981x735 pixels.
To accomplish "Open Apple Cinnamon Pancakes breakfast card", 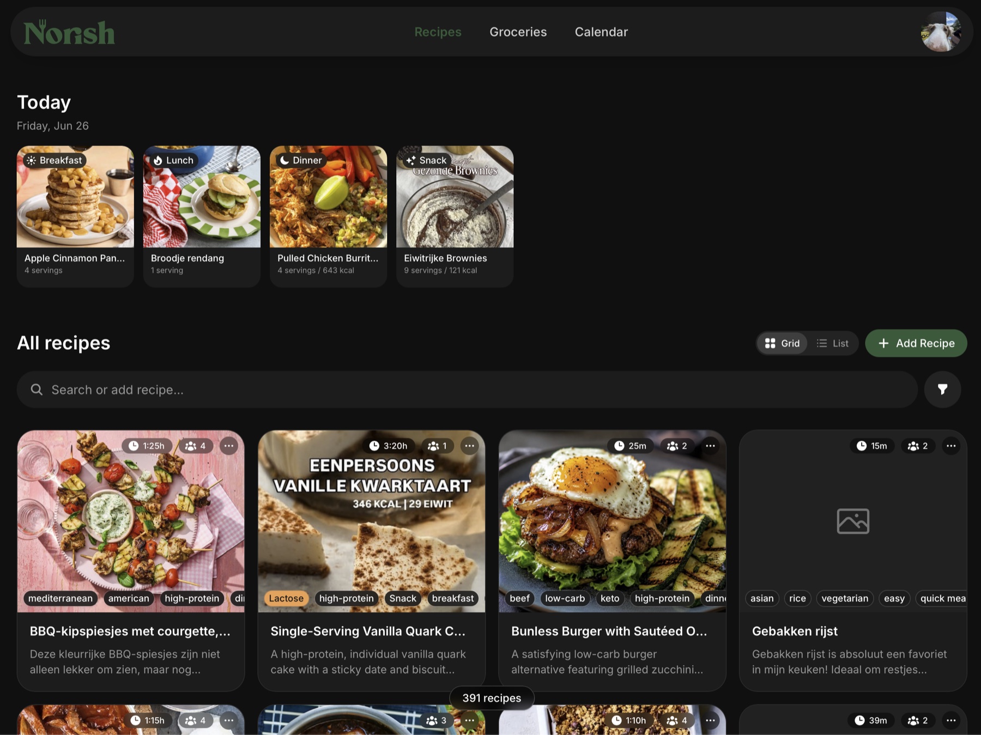I will coord(75,216).
